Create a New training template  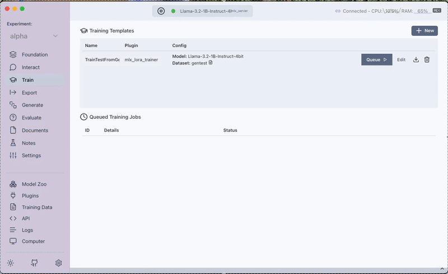424,31
